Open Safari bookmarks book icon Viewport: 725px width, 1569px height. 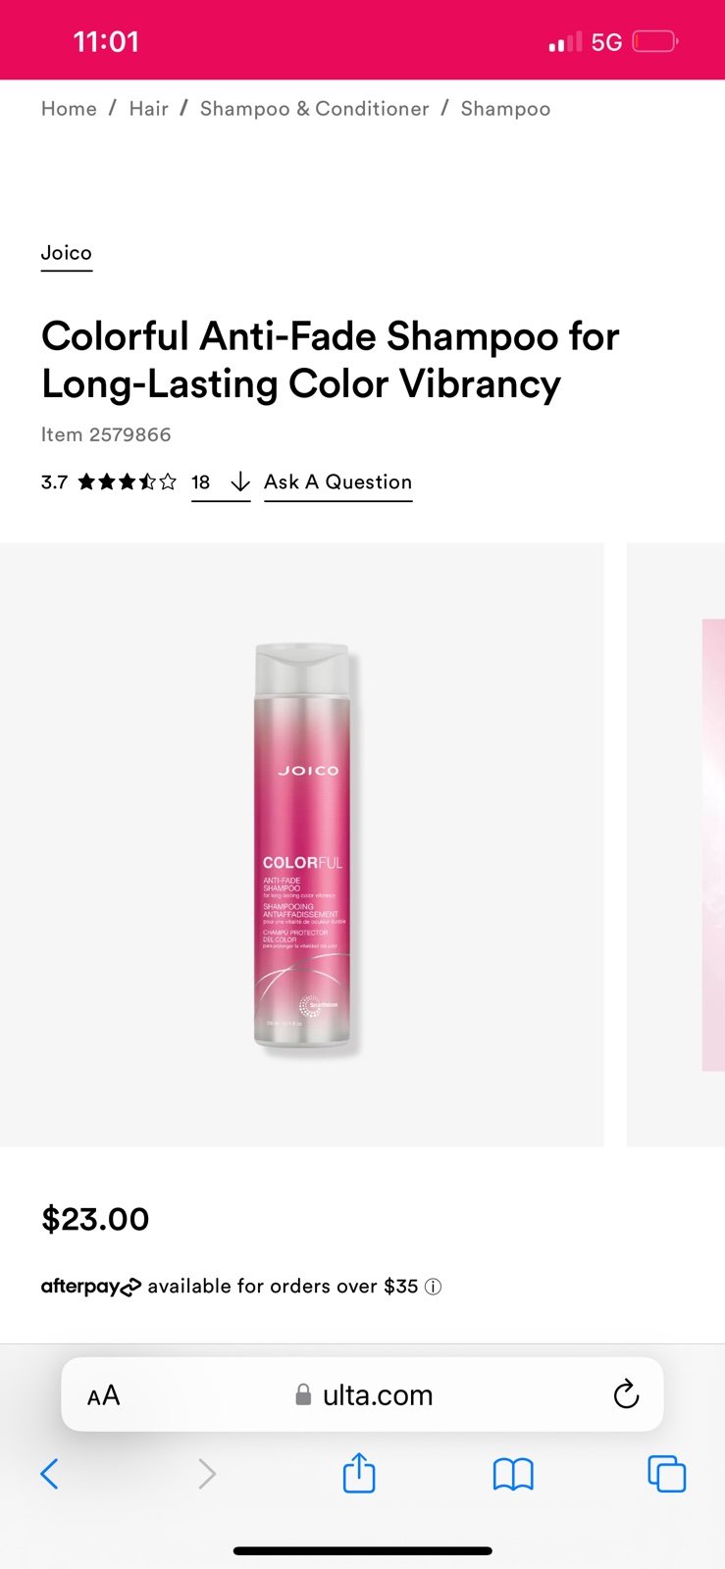[x=513, y=1474]
